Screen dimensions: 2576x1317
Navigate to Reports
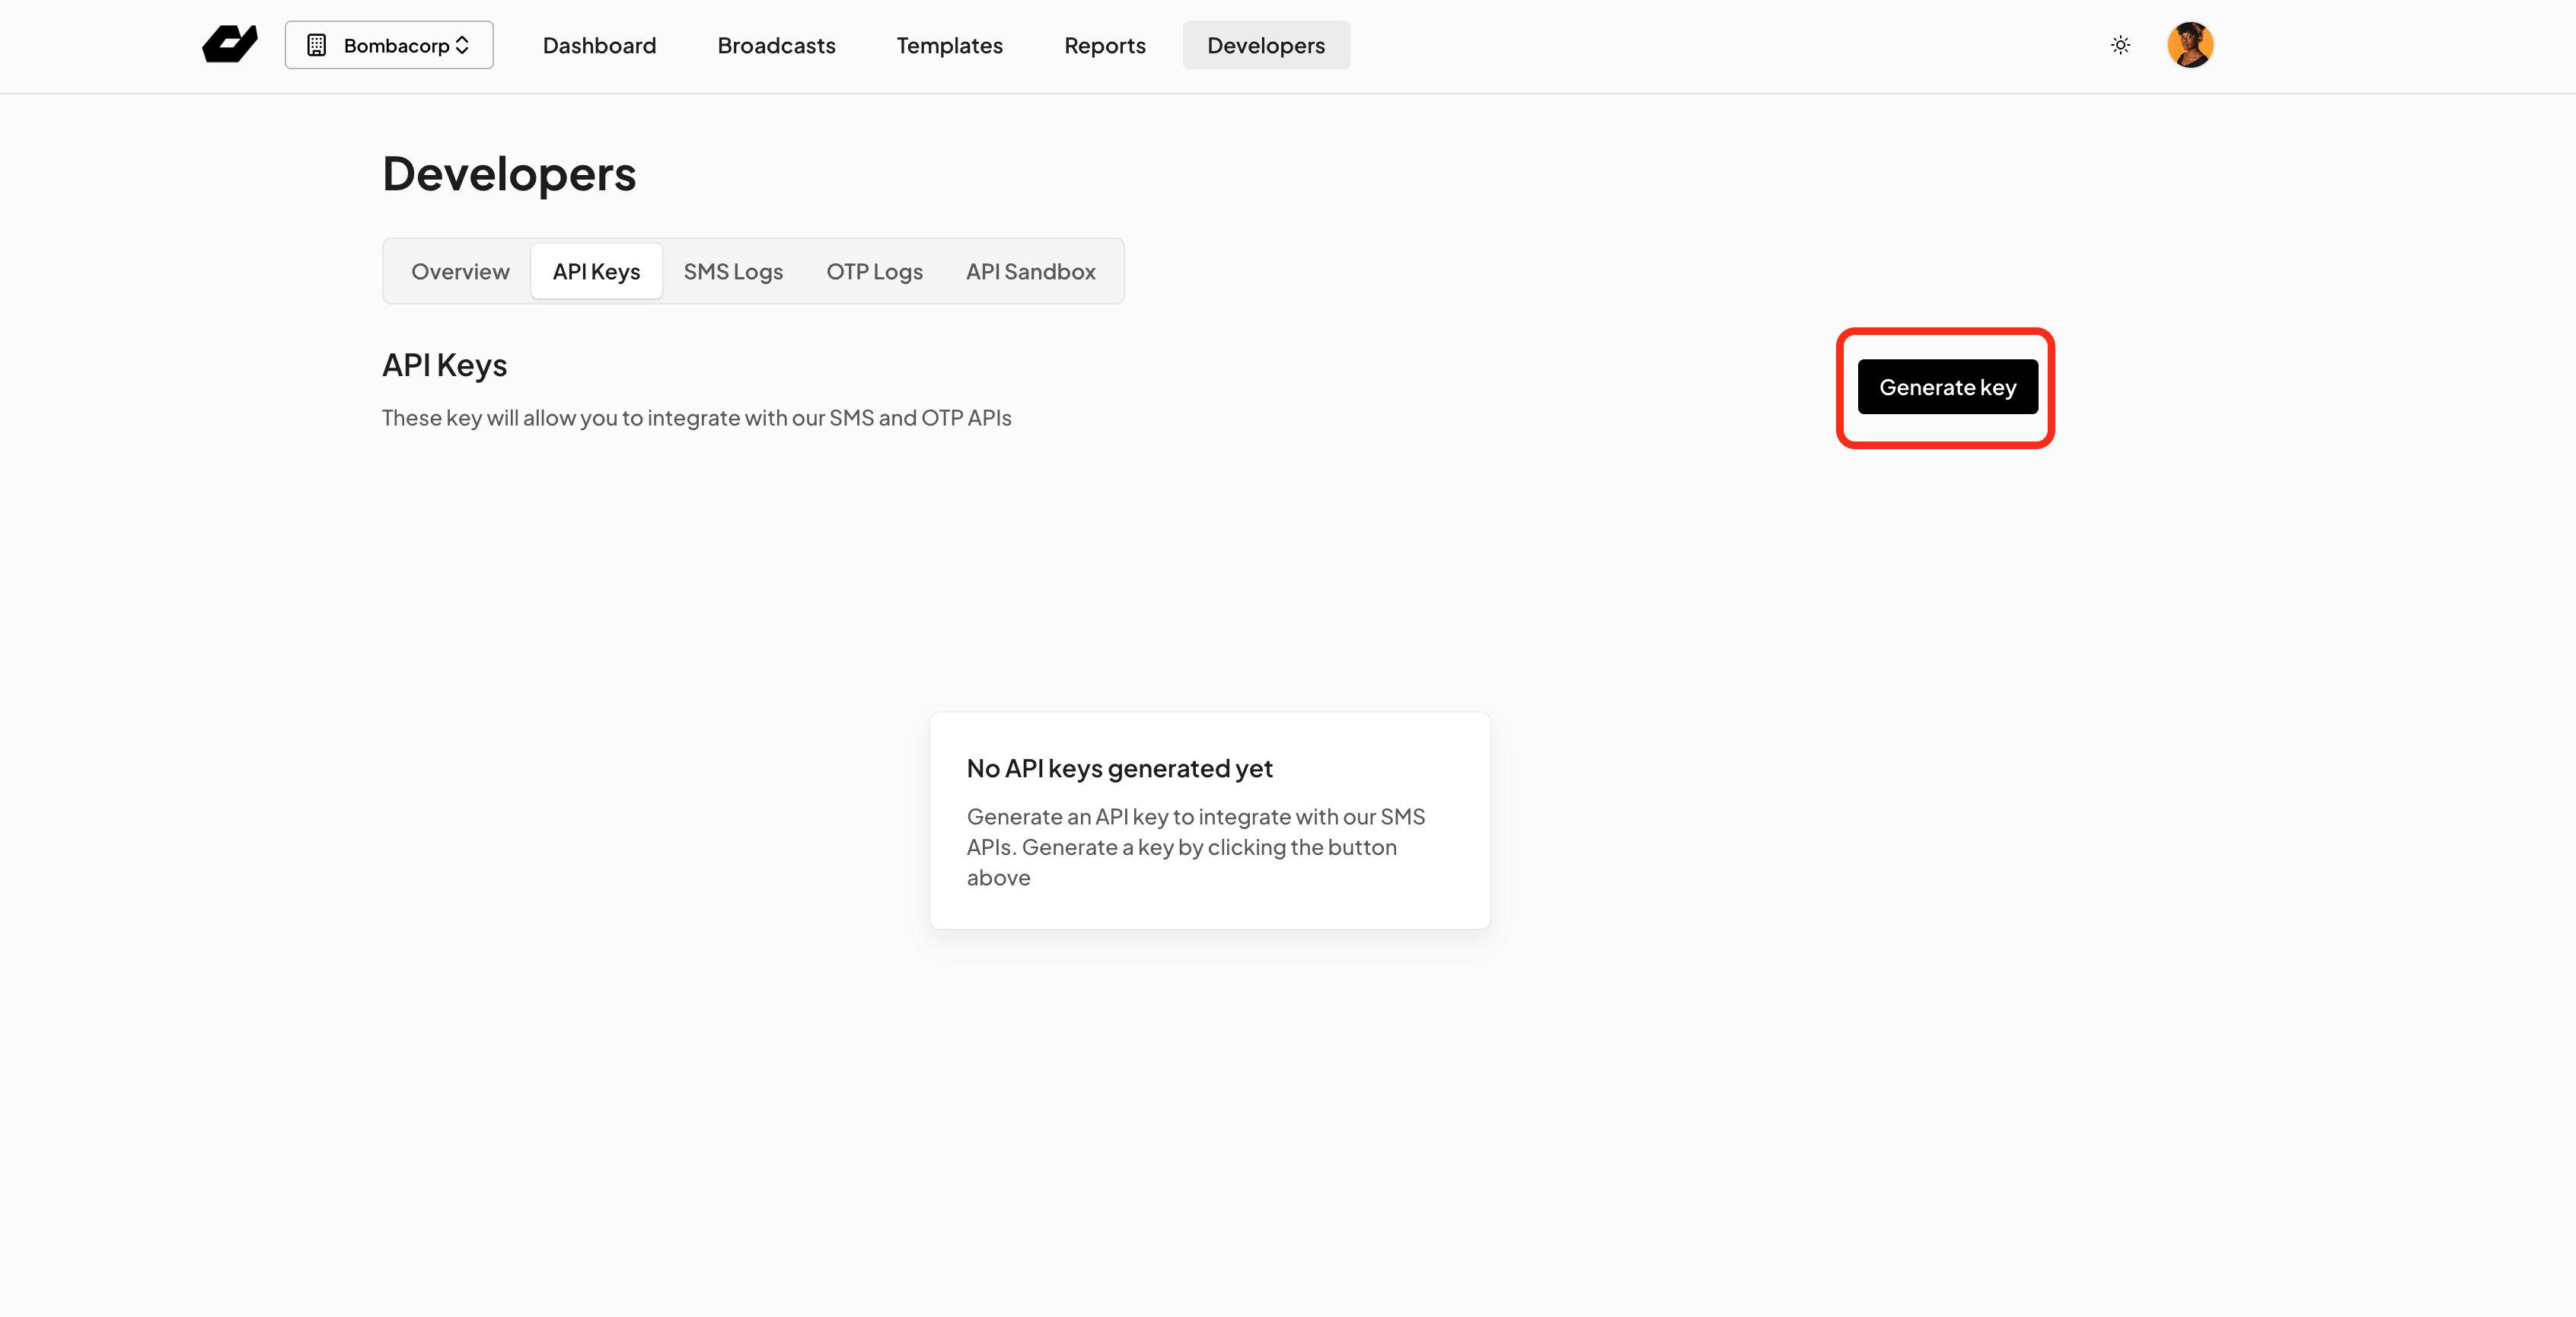[1104, 45]
